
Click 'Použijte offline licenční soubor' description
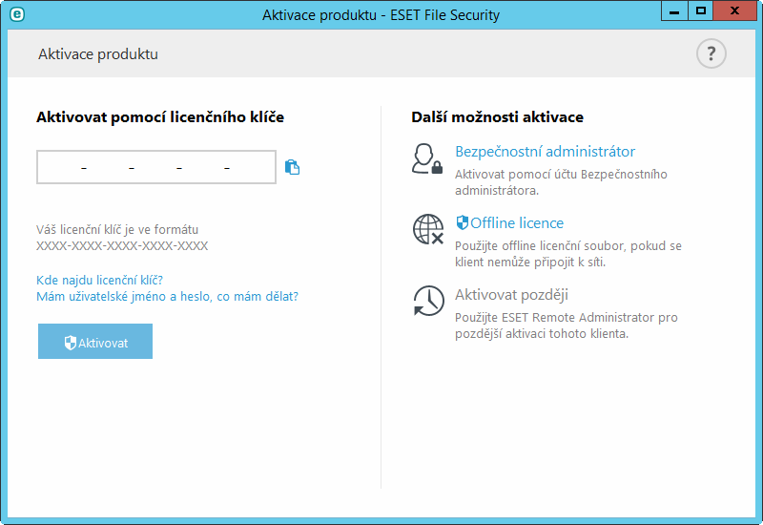568,254
